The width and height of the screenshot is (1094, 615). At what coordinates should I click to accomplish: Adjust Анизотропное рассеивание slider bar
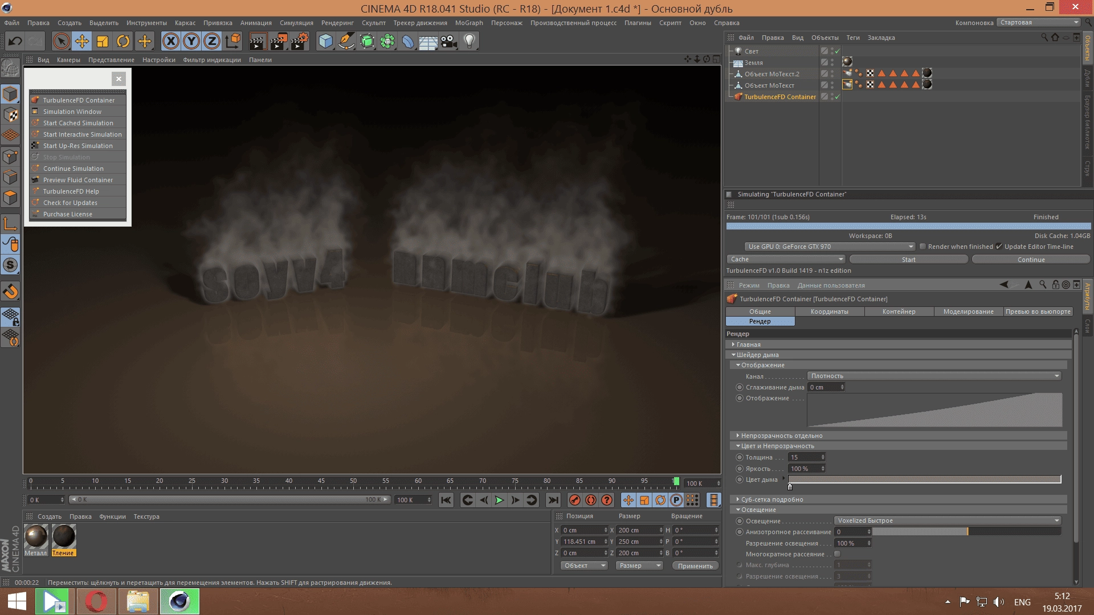pyautogui.click(x=966, y=532)
